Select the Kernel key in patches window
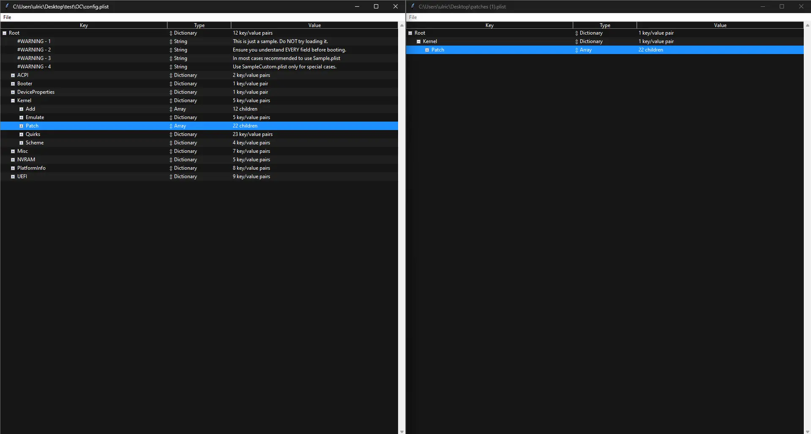Viewport: 811px width, 434px height. coord(430,41)
